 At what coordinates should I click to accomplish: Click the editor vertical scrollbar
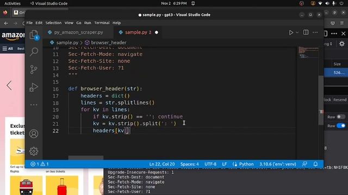(x=321, y=100)
